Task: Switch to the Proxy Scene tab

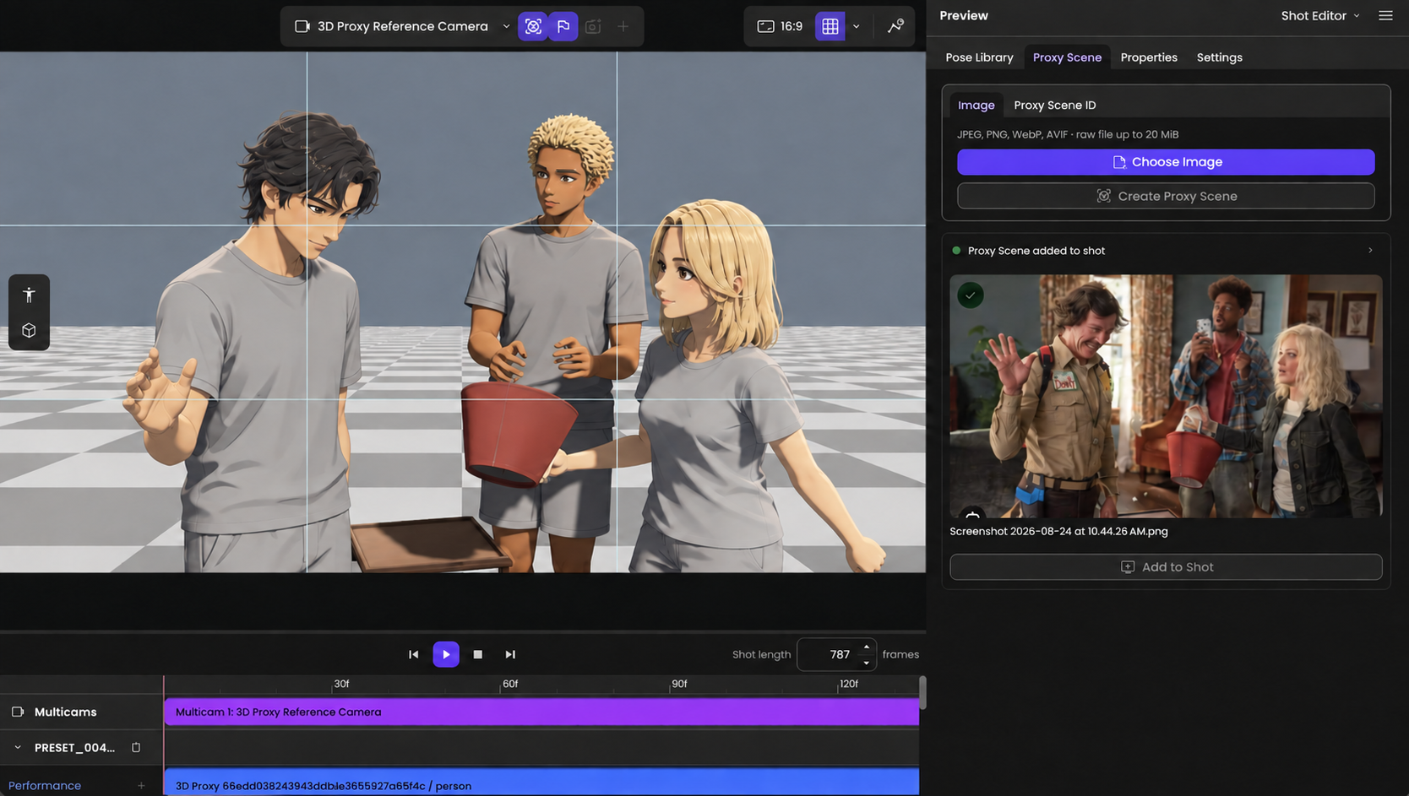Action: click(1067, 57)
